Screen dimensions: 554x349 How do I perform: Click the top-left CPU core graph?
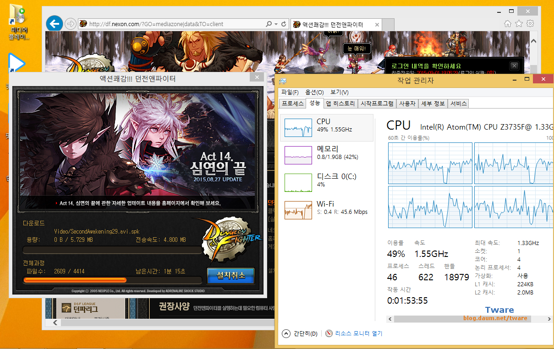[x=430, y=163]
